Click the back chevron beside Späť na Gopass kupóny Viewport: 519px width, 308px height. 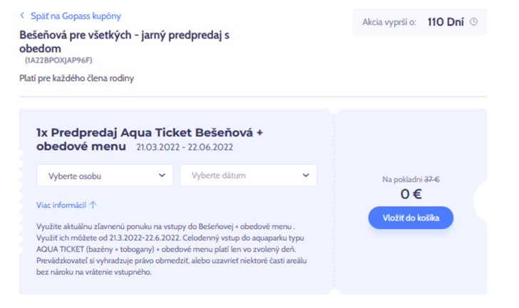[x=22, y=16]
